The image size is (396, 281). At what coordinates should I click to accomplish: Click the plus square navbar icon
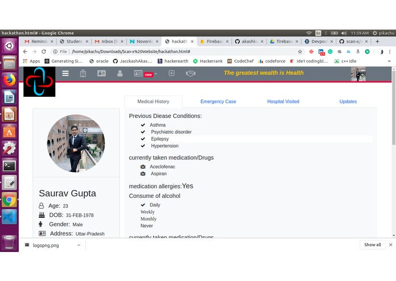tap(172, 73)
